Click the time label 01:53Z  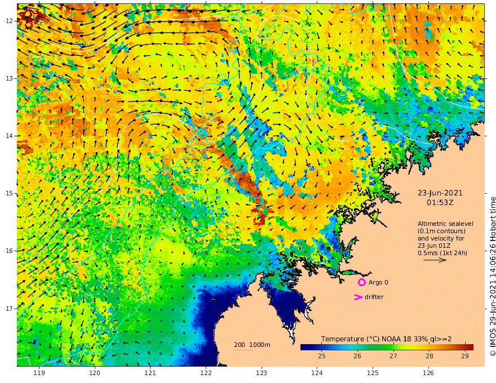pos(440,203)
